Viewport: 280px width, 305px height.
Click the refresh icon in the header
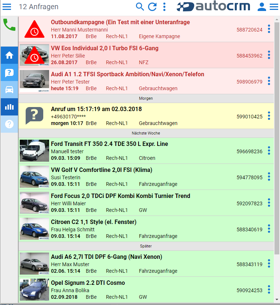pyautogui.click(x=152, y=7)
